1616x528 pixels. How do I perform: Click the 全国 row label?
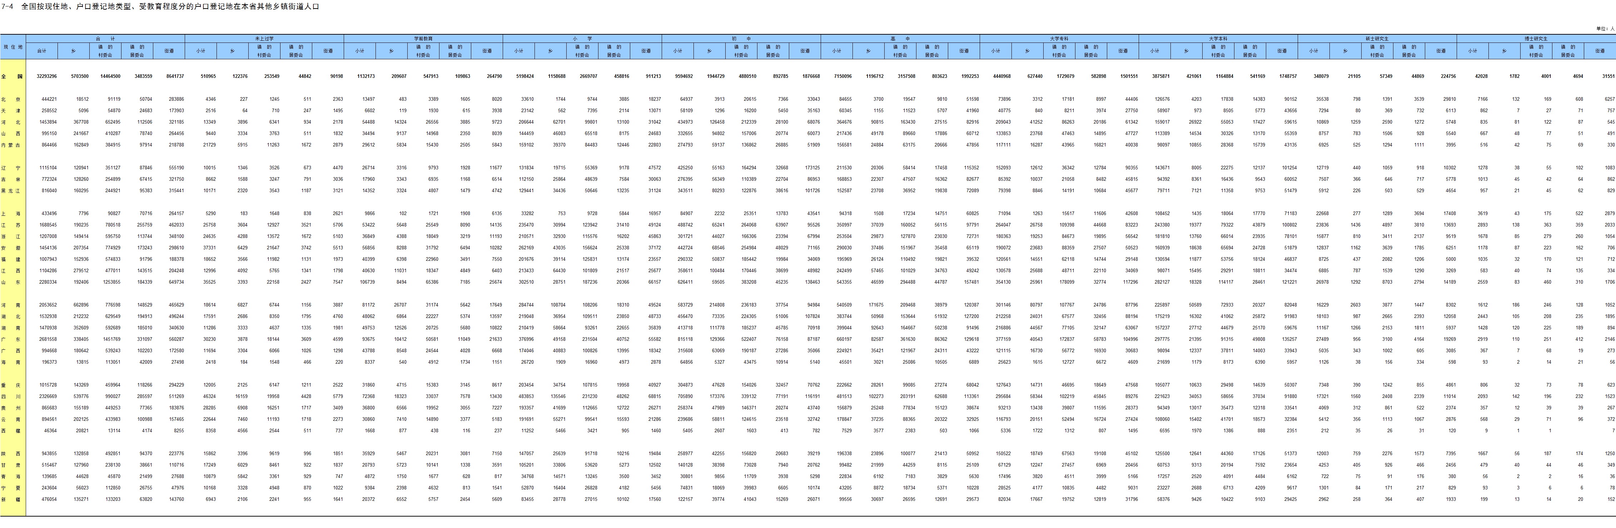(x=13, y=76)
